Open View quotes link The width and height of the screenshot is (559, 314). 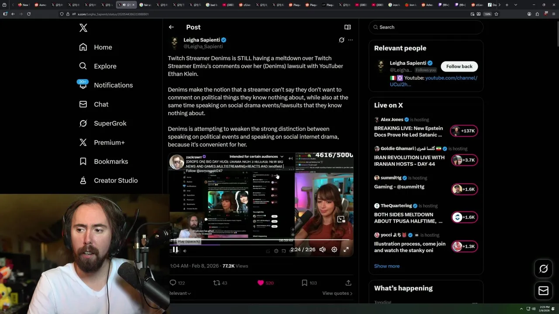click(x=337, y=294)
